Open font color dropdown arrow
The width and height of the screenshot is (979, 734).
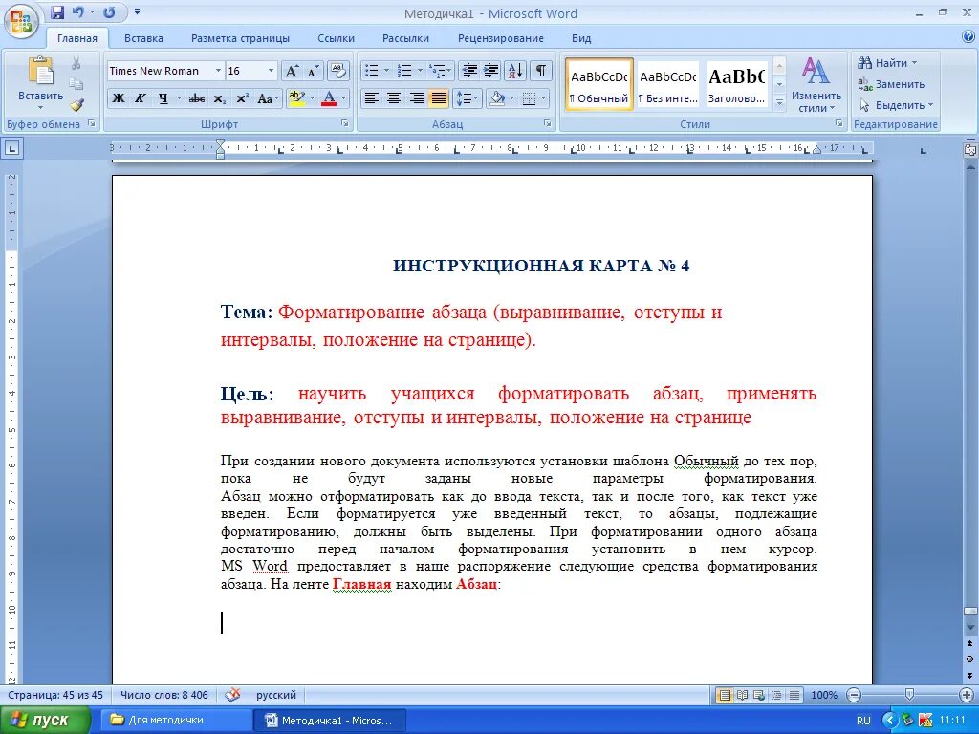pos(343,98)
